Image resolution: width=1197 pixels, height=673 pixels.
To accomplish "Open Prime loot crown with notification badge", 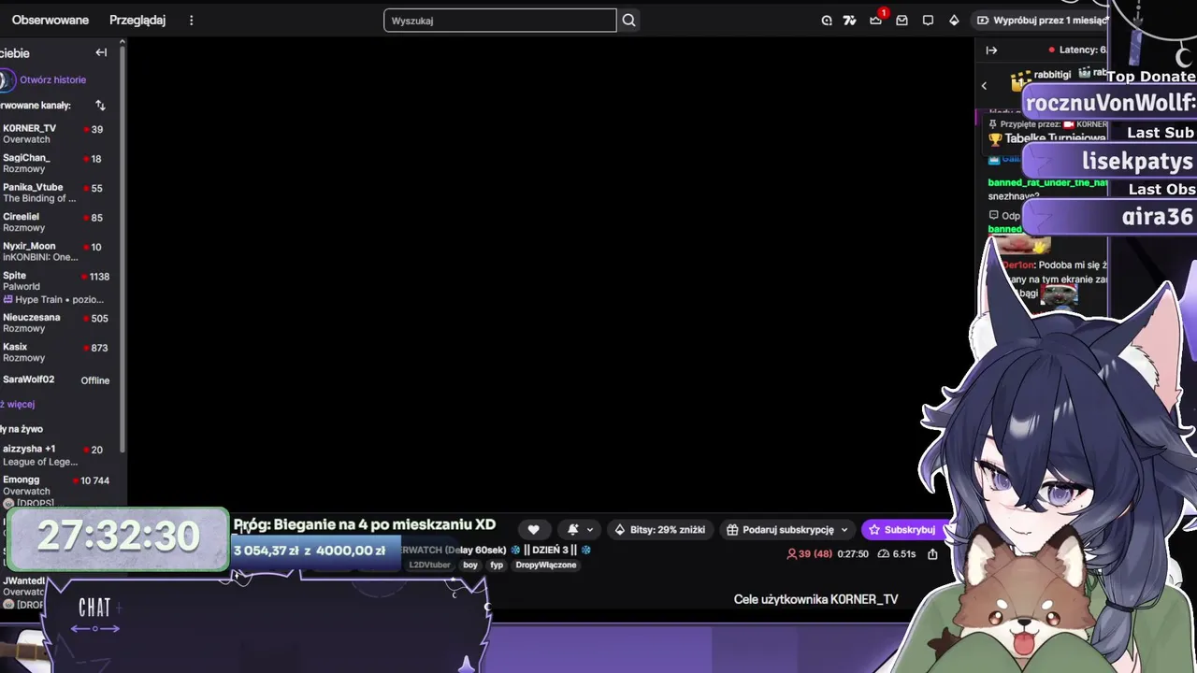I will click(x=876, y=20).
